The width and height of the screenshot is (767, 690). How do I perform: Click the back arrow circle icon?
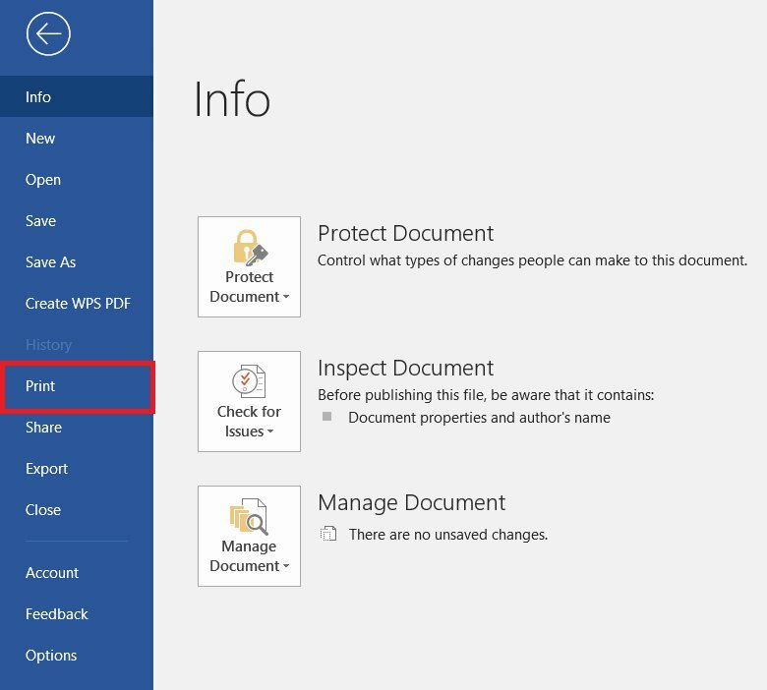[48, 35]
